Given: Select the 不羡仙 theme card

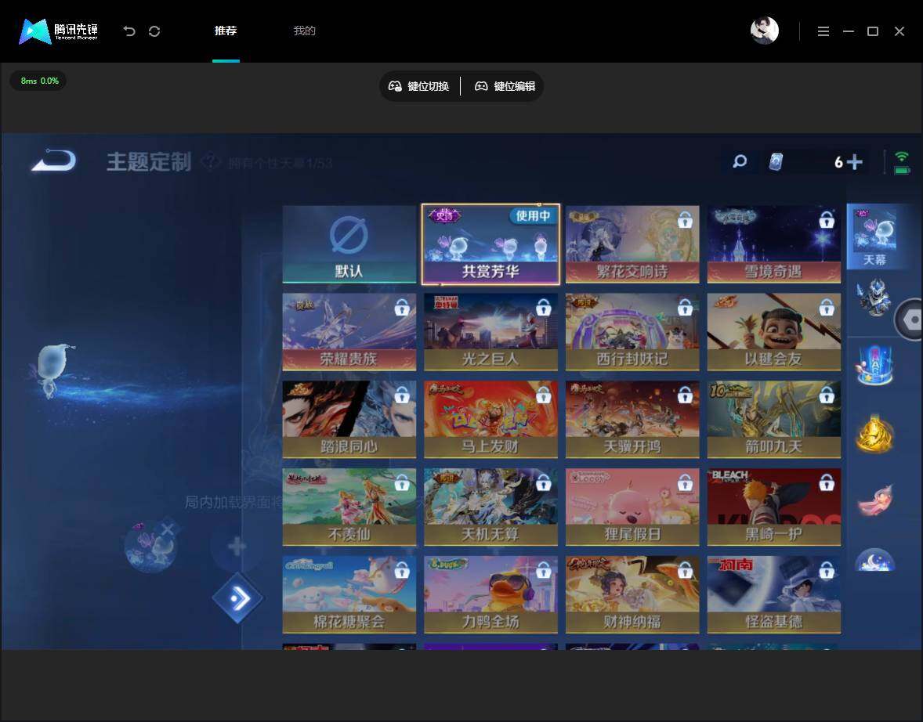Looking at the screenshot, I should point(349,507).
